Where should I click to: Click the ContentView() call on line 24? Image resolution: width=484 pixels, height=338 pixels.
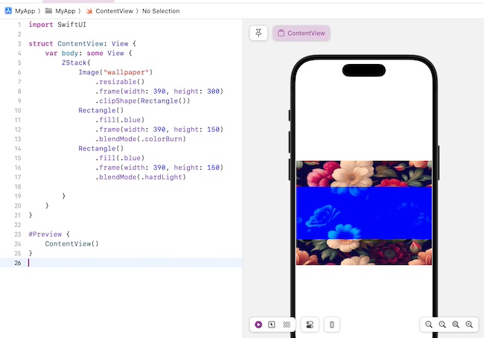(71, 243)
